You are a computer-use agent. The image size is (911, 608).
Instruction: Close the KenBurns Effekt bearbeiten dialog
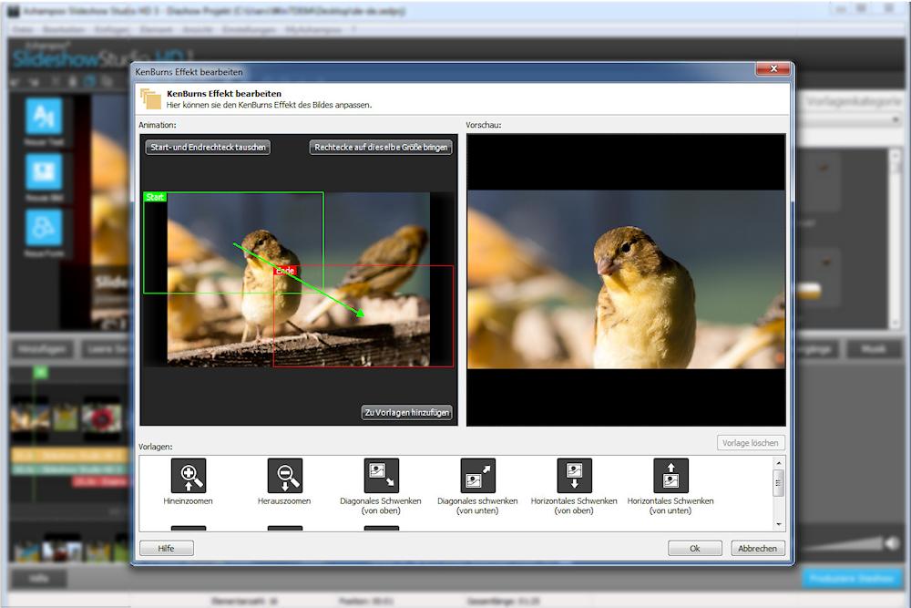pos(772,70)
